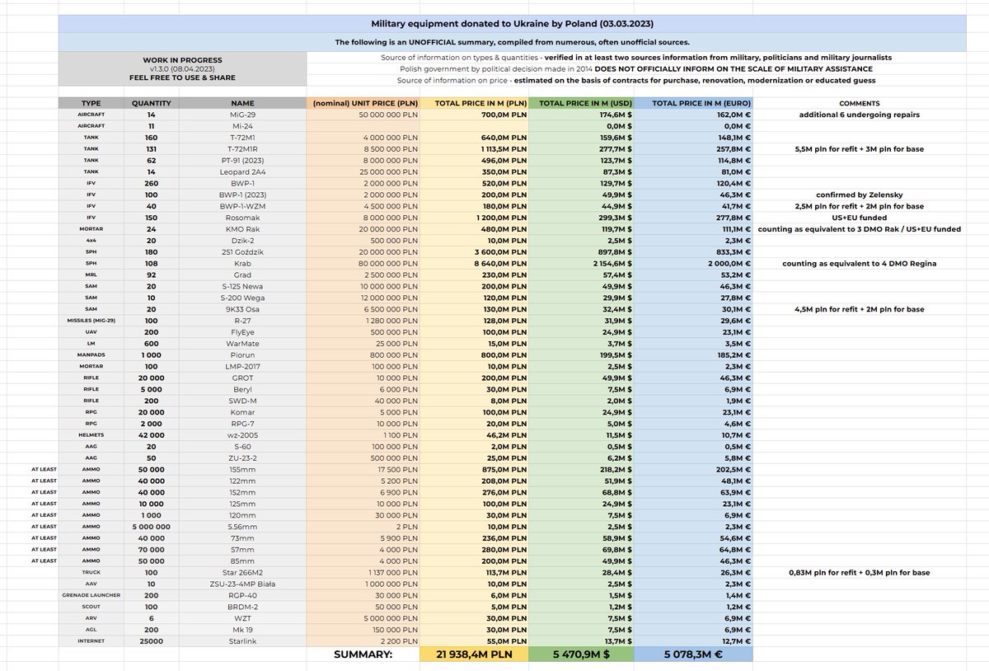
Task: Select the T-72M1R name cell
Action: (242, 148)
